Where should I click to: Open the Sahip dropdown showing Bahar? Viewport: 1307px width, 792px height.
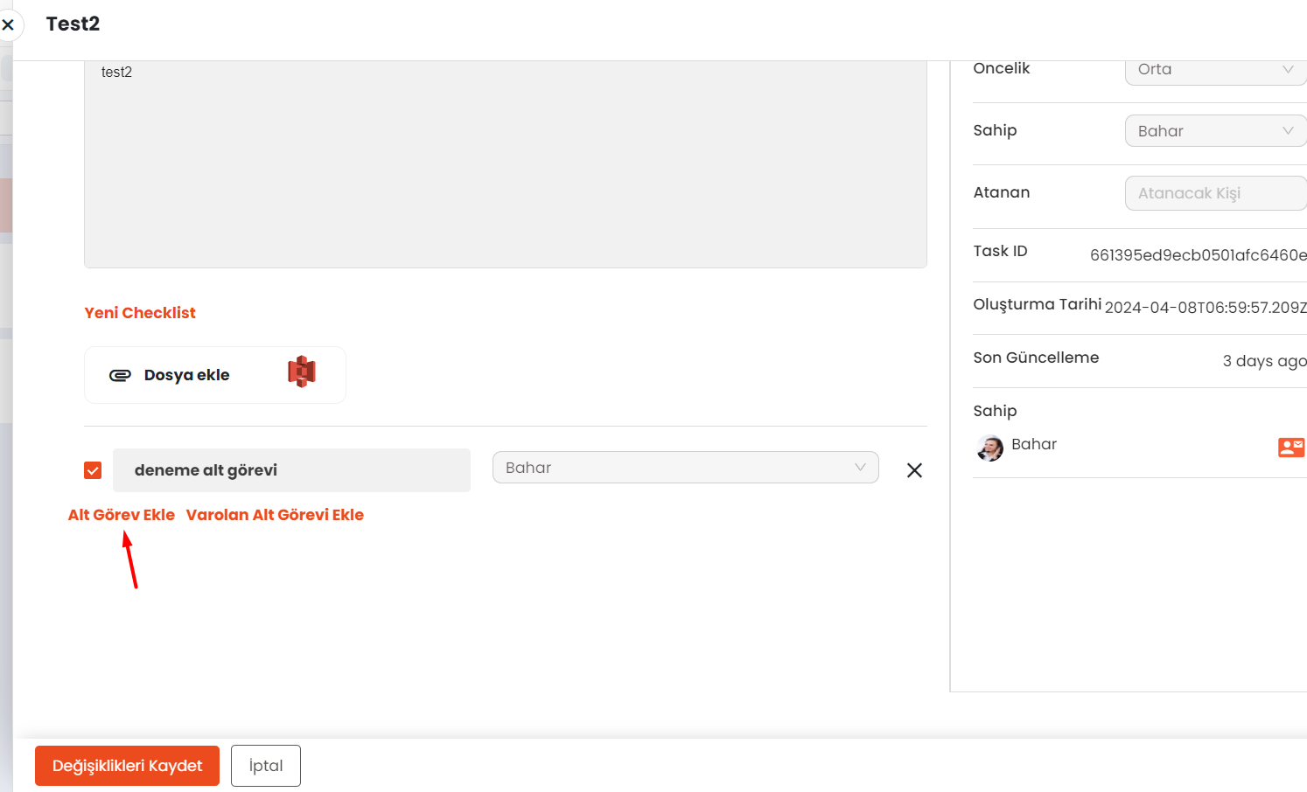[1215, 131]
